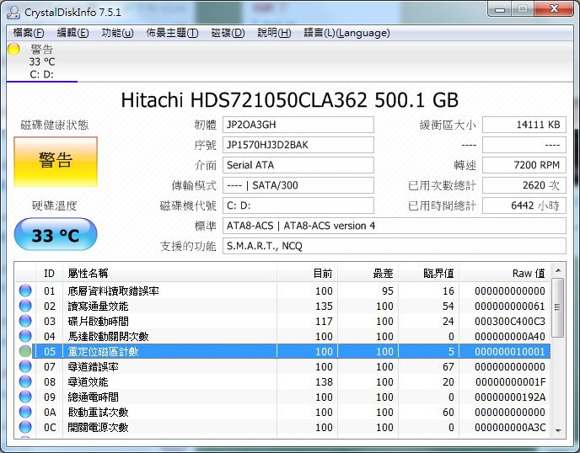580x453 pixels.
Task: Click the 序號 serial number field
Action: click(x=298, y=145)
